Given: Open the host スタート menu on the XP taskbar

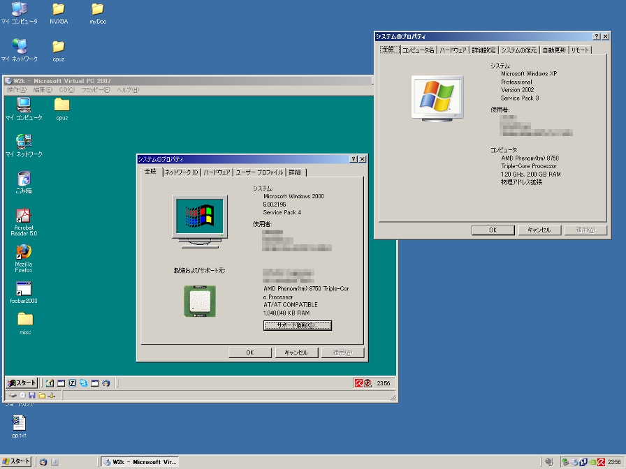Looking at the screenshot, I should (x=16, y=462).
